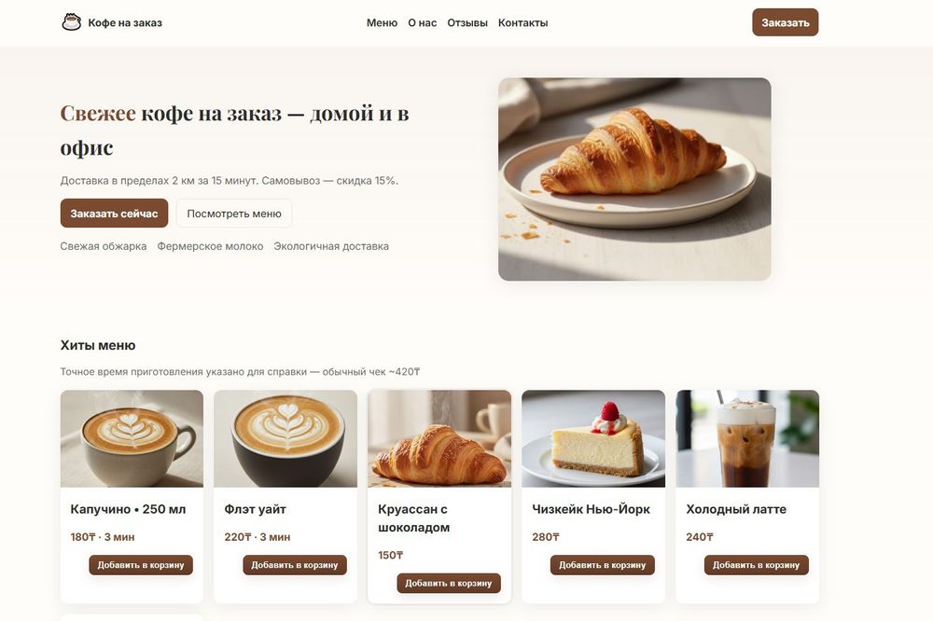Add Холодный латте to the cart
This screenshot has width=933, height=621.
click(757, 565)
